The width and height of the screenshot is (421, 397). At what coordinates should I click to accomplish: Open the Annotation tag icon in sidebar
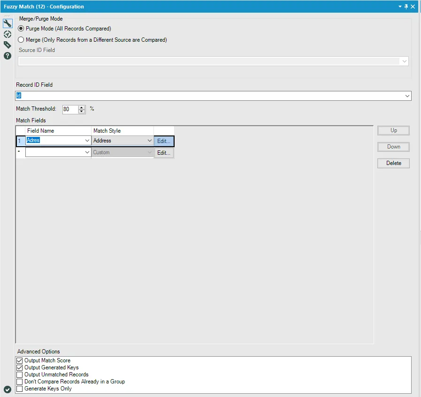pyautogui.click(x=8, y=45)
